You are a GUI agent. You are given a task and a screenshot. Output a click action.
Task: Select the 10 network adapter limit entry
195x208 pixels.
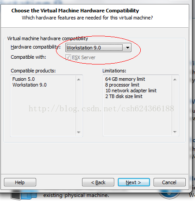131,91
